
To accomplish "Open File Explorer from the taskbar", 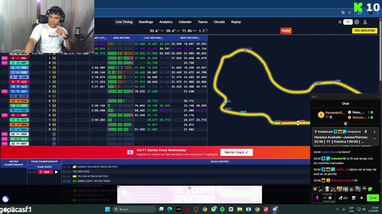I will [x=240, y=209].
